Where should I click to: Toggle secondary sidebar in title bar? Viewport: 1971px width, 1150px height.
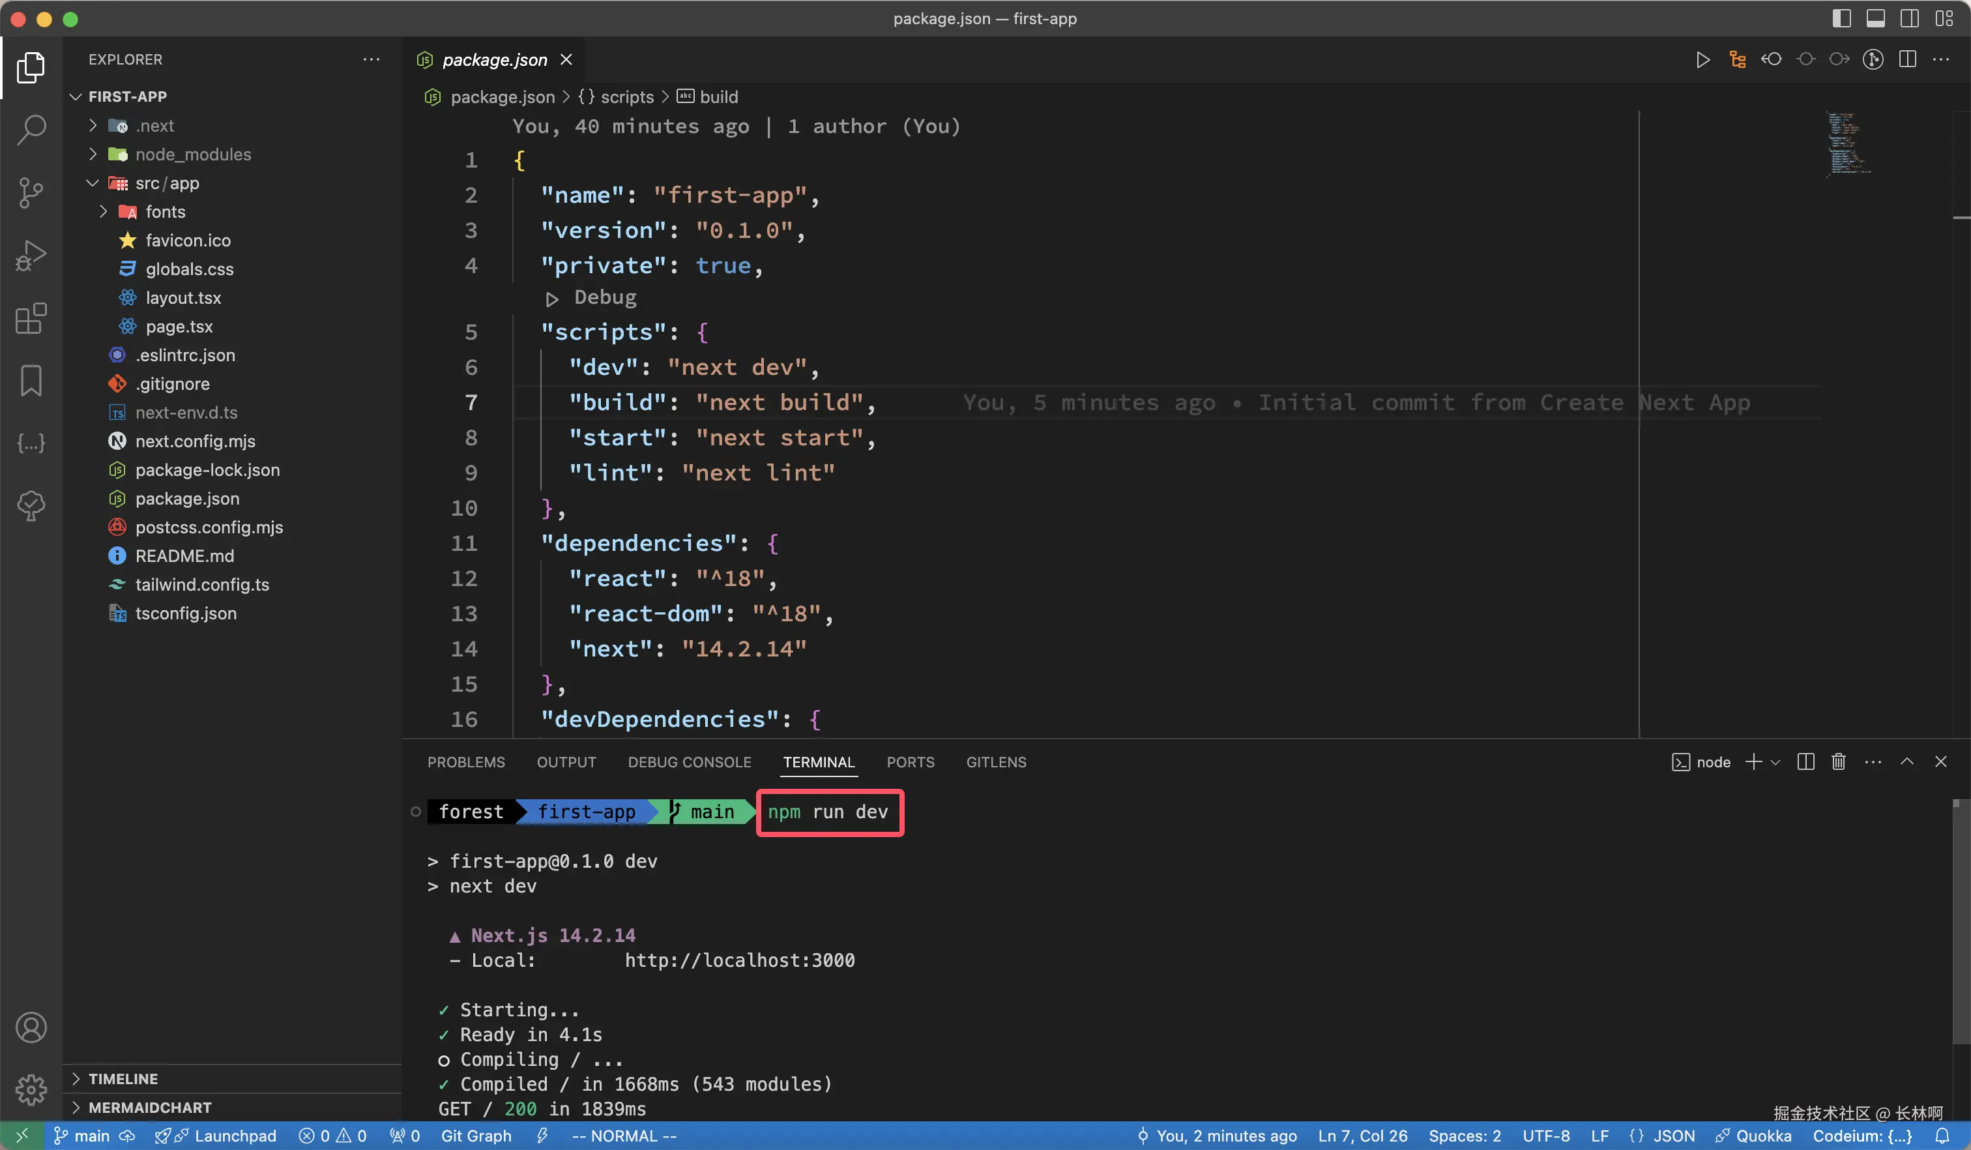pyautogui.click(x=1909, y=19)
